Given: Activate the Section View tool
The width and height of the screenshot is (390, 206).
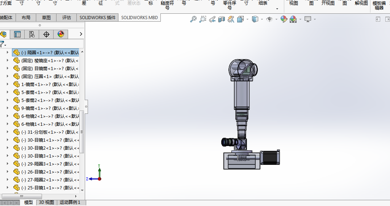Looking at the screenshot, I should click(x=222, y=19).
